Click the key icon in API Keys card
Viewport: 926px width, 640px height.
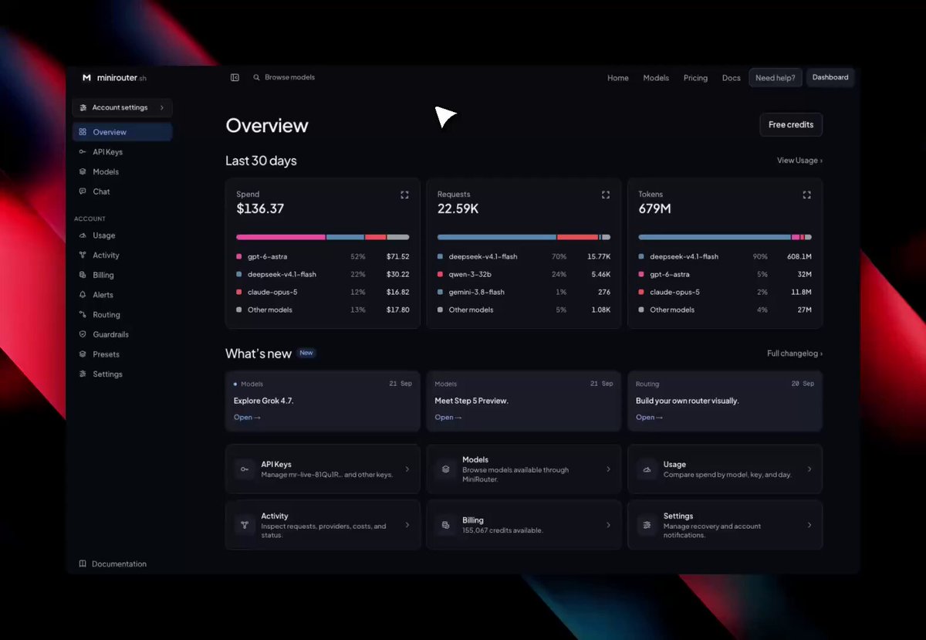(x=245, y=469)
